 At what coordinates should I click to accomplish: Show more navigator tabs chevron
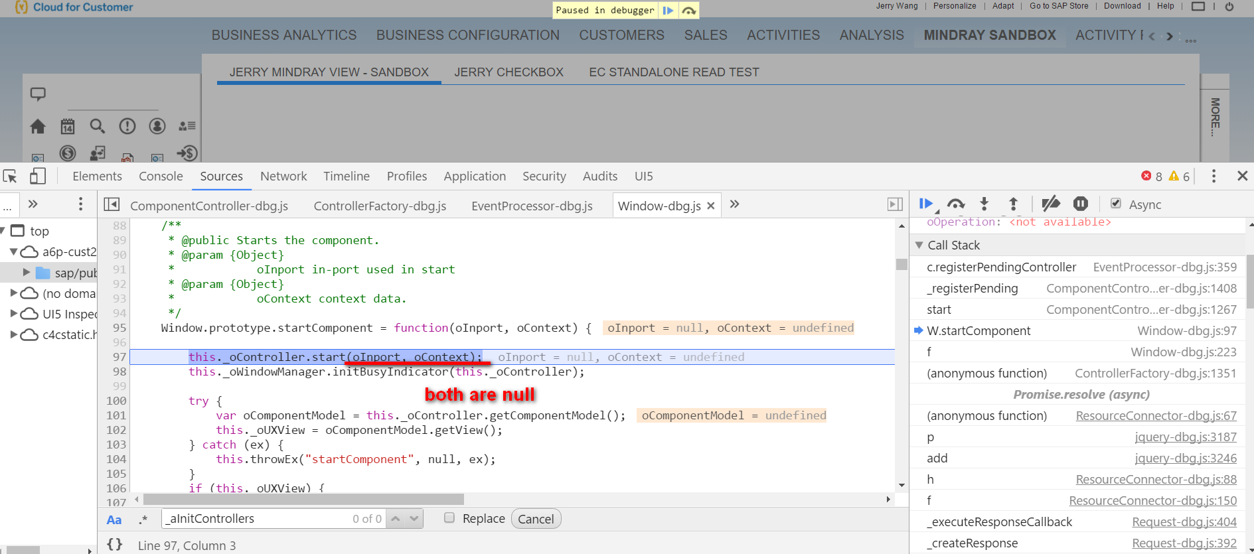(33, 204)
